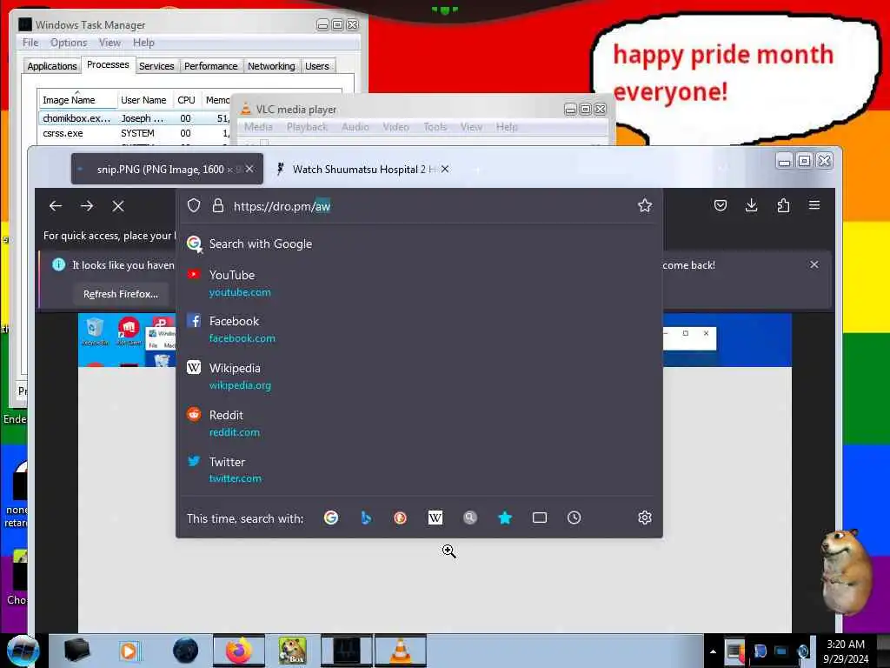Open VLC Playback menu
The width and height of the screenshot is (890, 668).
click(x=307, y=127)
